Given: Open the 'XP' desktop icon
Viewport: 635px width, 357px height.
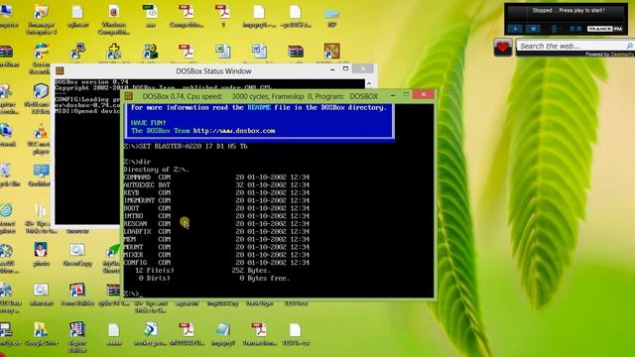Looking at the screenshot, I should (x=331, y=17).
